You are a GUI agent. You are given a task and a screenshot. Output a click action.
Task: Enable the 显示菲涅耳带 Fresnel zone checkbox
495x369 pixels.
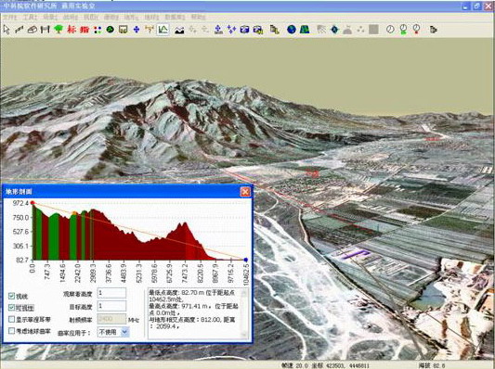click(x=11, y=319)
